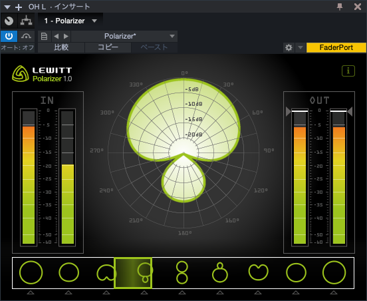The height and width of the screenshot is (301, 367).
Task: Open the Polarizer* preset name dropdown
Action: (x=124, y=37)
